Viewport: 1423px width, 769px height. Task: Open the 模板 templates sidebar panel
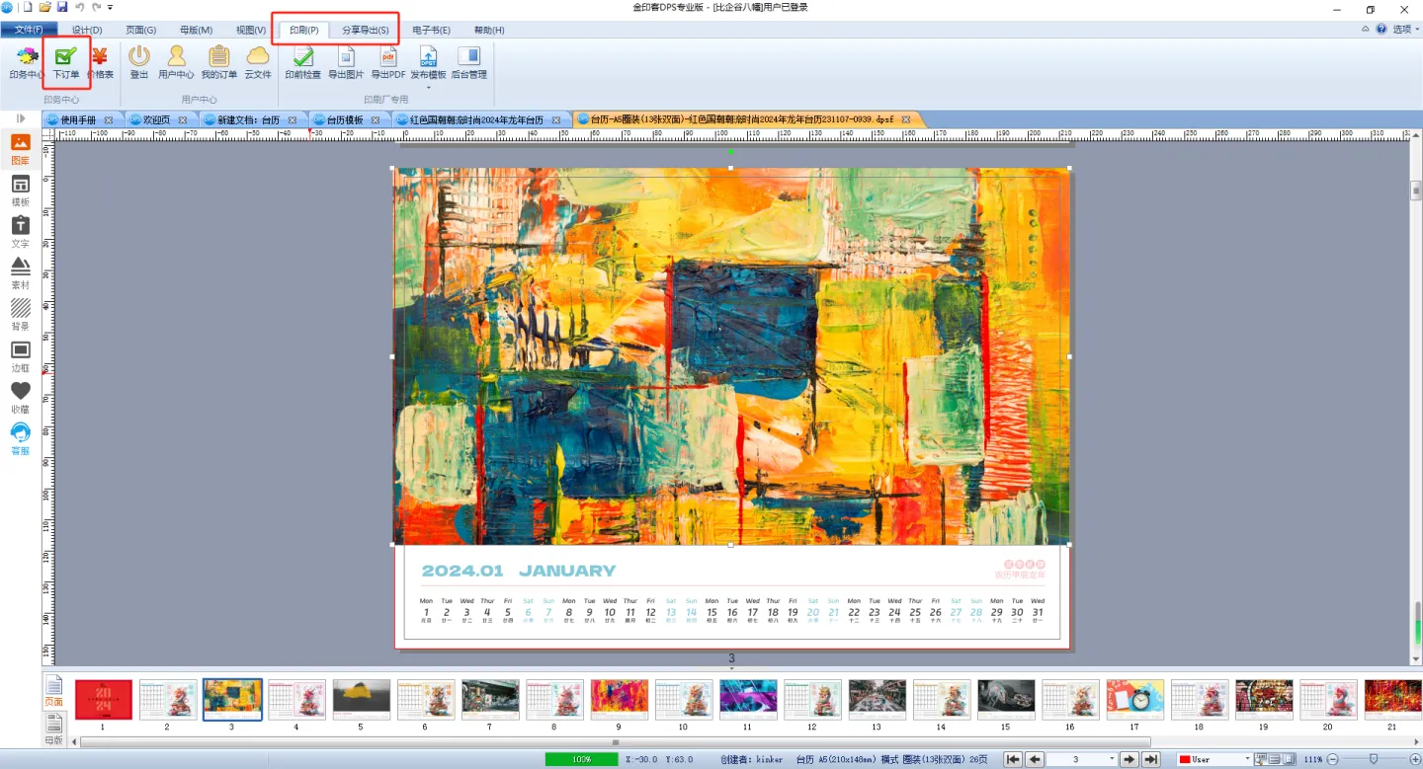tap(20, 191)
